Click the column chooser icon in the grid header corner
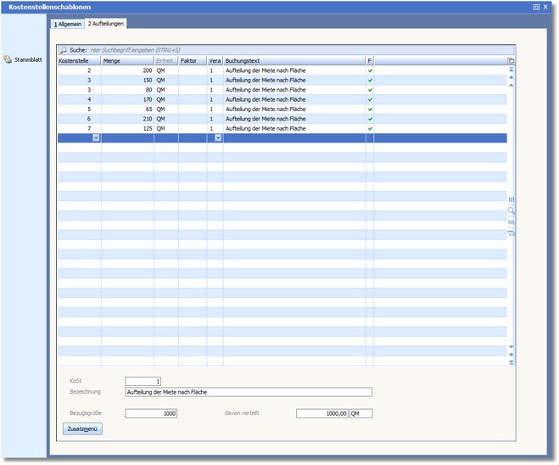The width and height of the screenshot is (559, 465). [511, 61]
